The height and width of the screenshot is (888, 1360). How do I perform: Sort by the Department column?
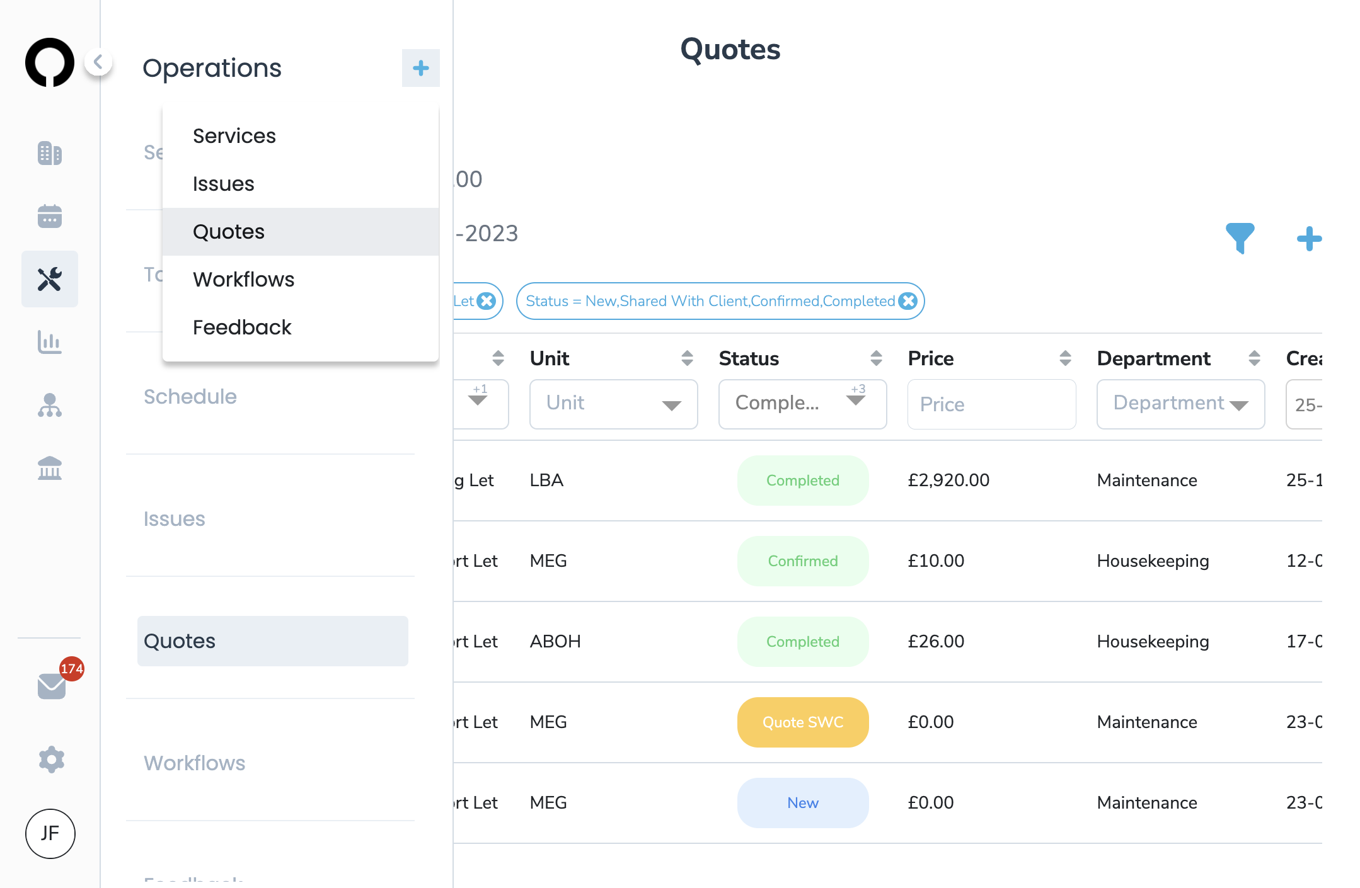coord(1255,358)
